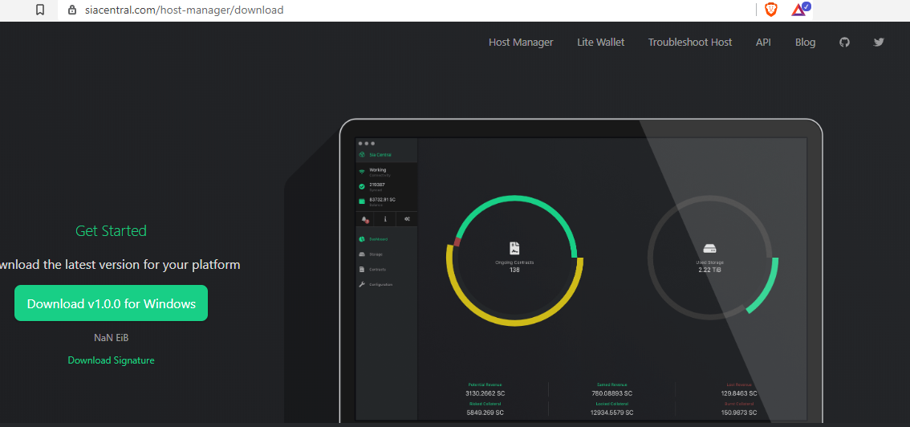The image size is (910, 427).
Task: Click the Download Signature link
Action: pyautogui.click(x=111, y=360)
